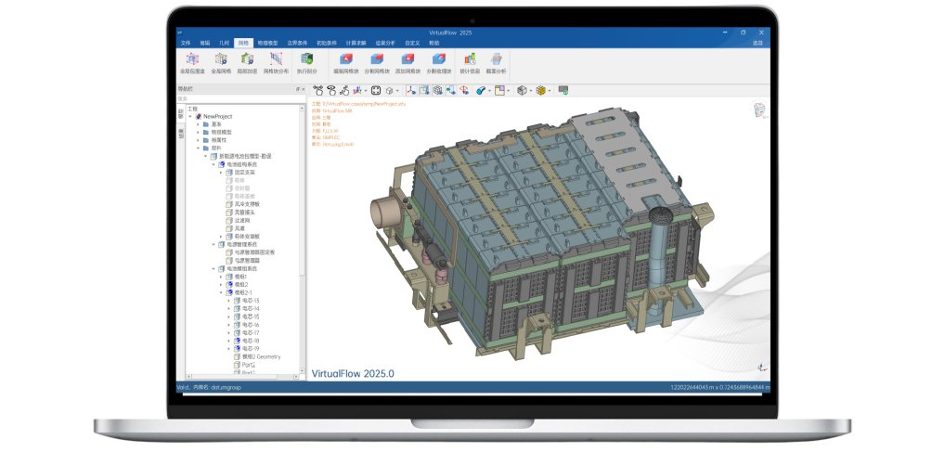Click the fit-to-window view icon
945x465 pixels.
(375, 90)
